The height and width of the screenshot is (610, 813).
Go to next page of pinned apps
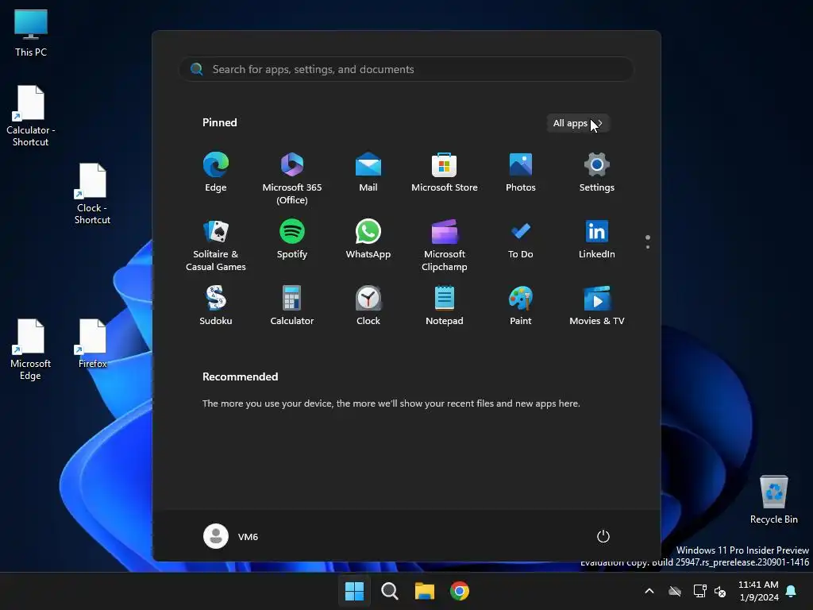pos(648,247)
